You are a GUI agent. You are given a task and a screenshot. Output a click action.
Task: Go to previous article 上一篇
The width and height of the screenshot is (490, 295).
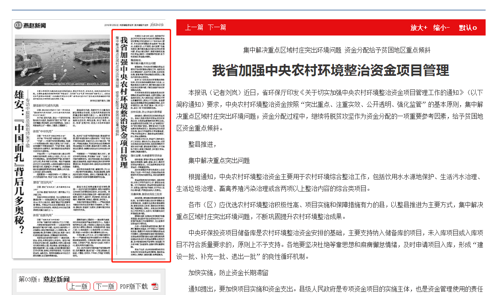193,27
